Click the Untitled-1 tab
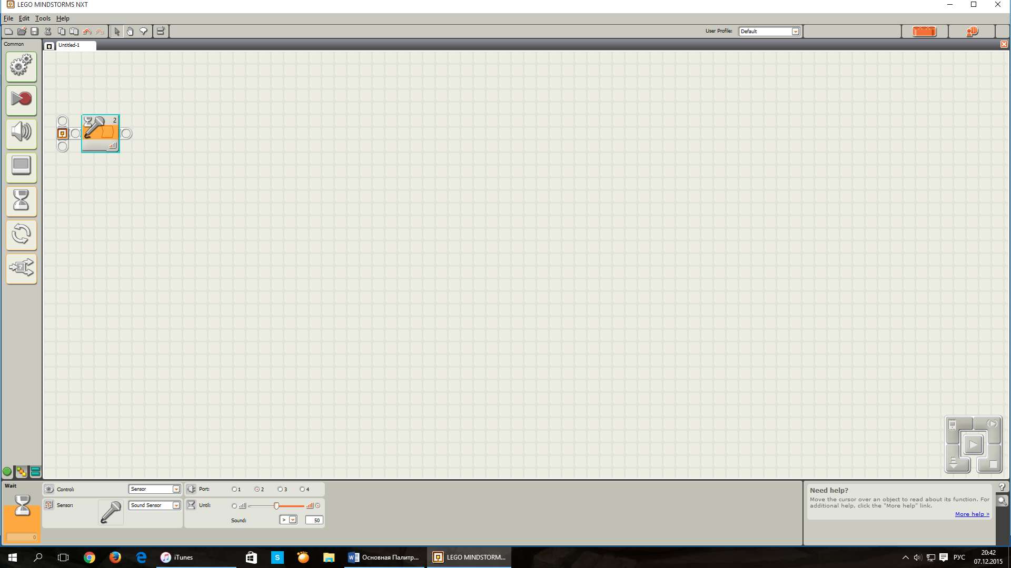 point(69,45)
